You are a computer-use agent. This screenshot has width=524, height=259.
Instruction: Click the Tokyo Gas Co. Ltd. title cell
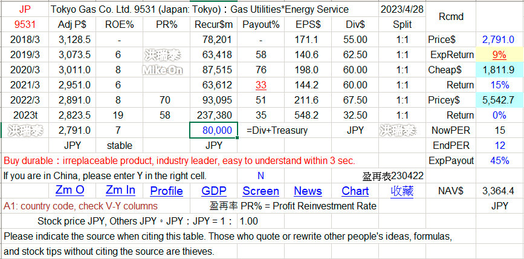[199, 9]
